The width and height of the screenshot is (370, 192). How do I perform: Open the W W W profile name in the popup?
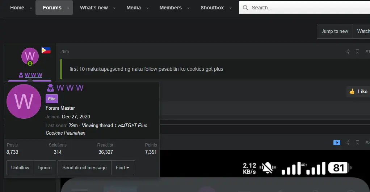tap(70, 88)
